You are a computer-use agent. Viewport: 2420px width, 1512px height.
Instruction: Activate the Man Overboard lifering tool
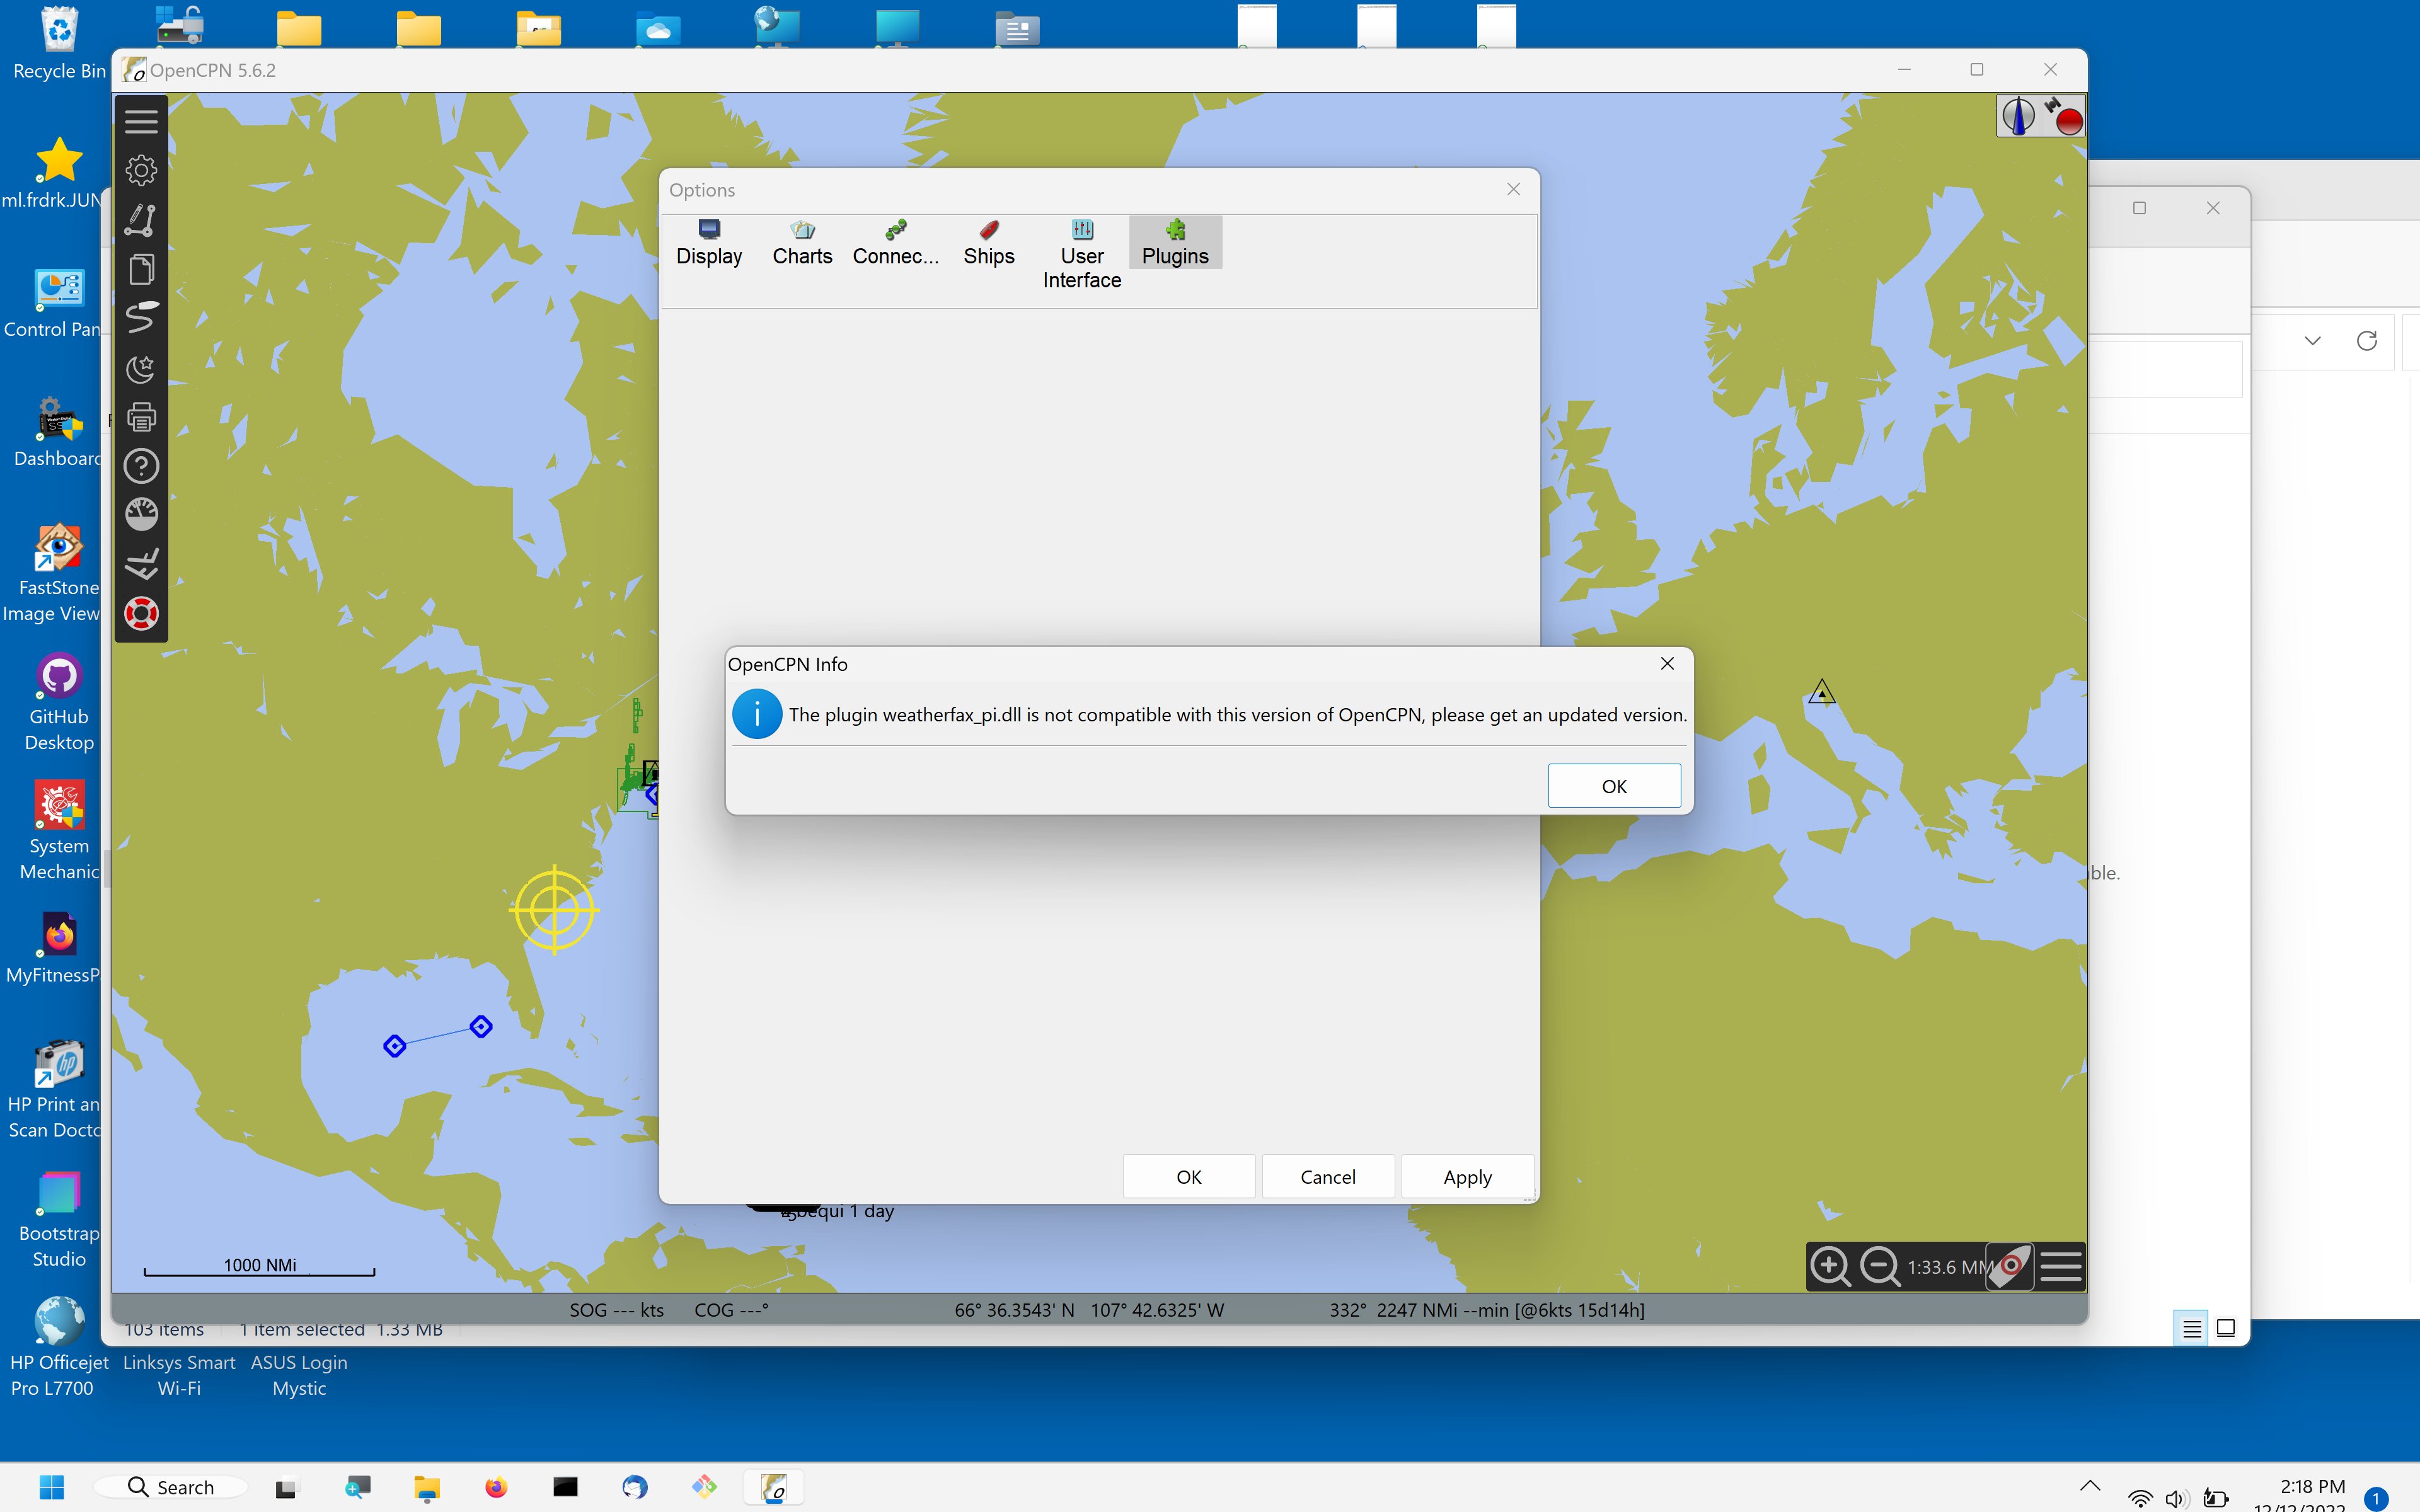coord(141,613)
